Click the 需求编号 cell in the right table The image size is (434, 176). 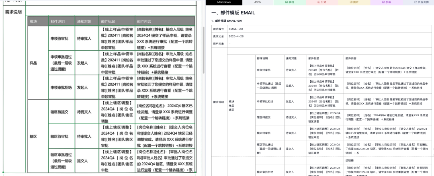pos(219,29)
